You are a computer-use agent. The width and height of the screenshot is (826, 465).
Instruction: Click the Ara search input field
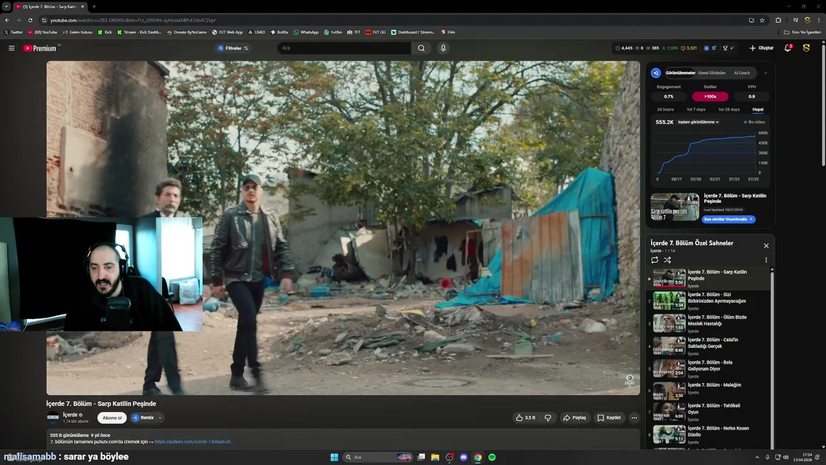click(x=344, y=48)
